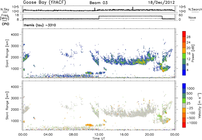Click the 'Time UT' axis title
The image size is (202, 140).
tap(99, 138)
